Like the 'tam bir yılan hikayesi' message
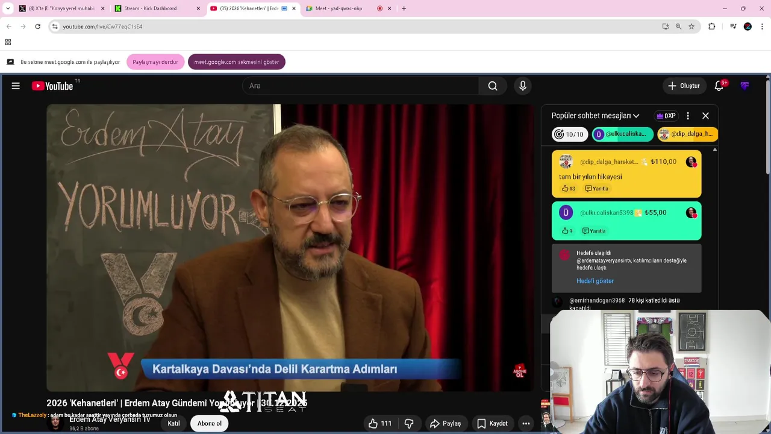The height and width of the screenshot is (434, 771). coord(568,189)
